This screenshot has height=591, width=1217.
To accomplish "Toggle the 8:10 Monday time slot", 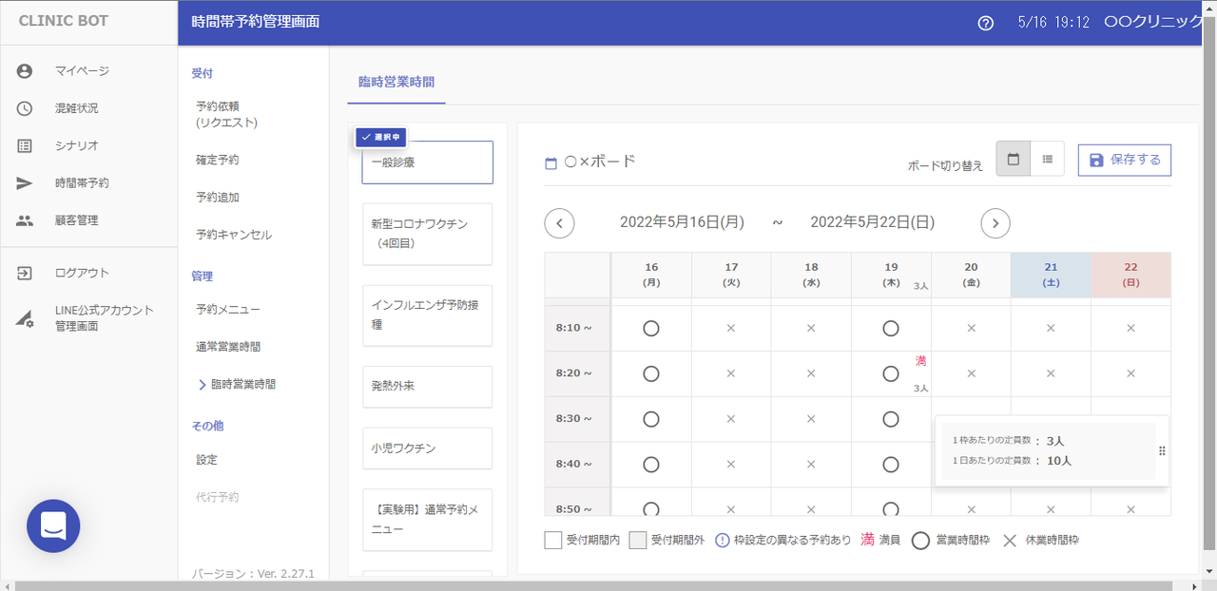I will 651,329.
